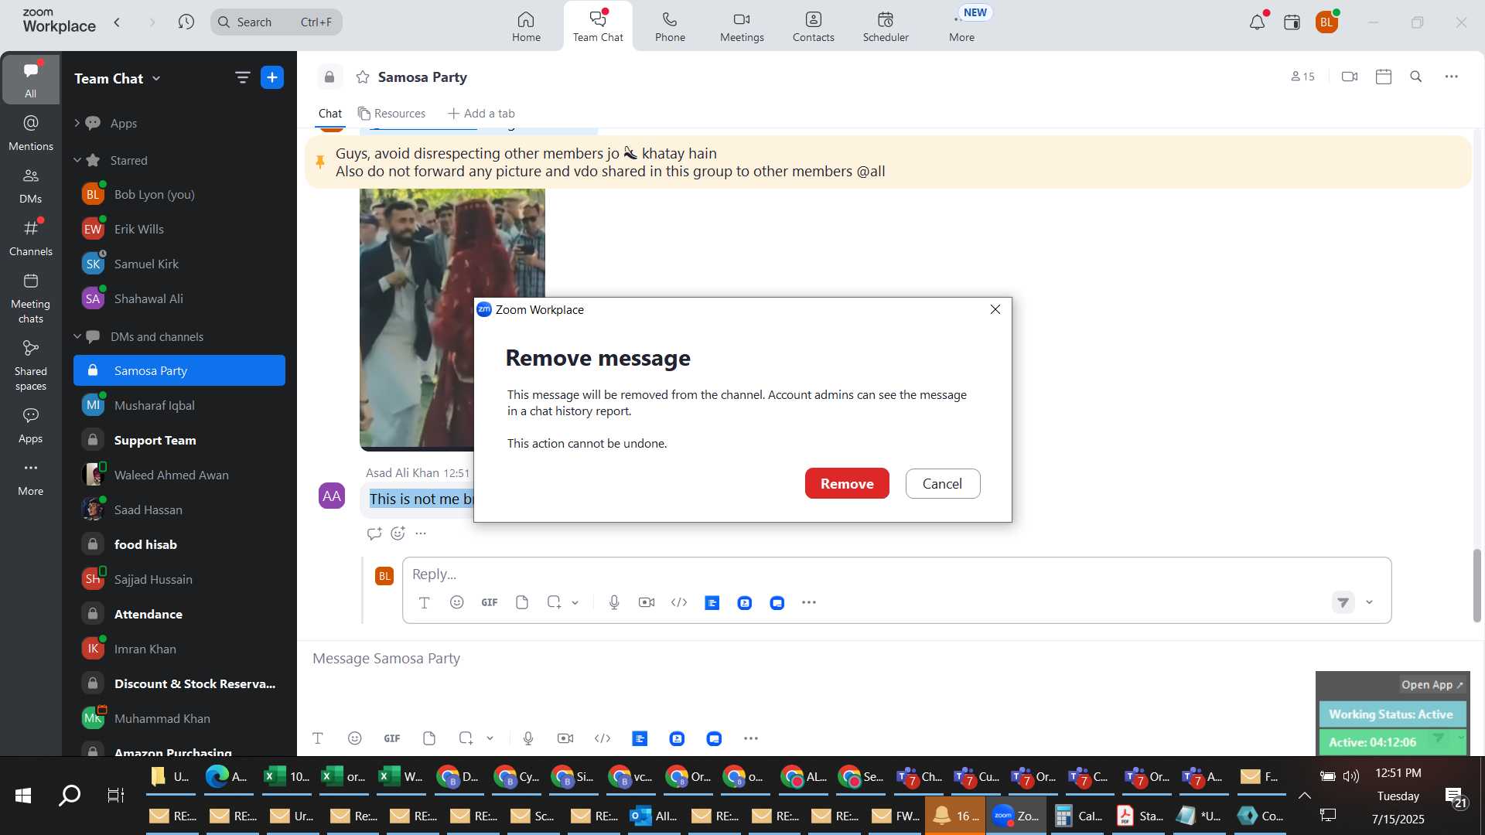Image resolution: width=1485 pixels, height=835 pixels.
Task: Expand screenshot dropdown arrow in reply toolbar
Action: [x=575, y=603]
